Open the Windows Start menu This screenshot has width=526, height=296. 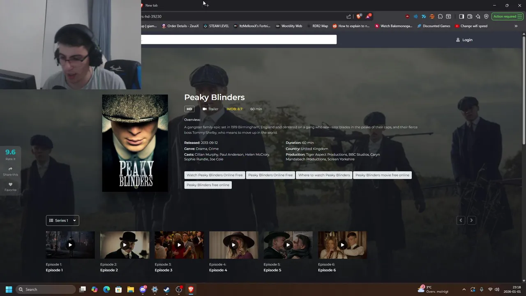(x=9, y=289)
